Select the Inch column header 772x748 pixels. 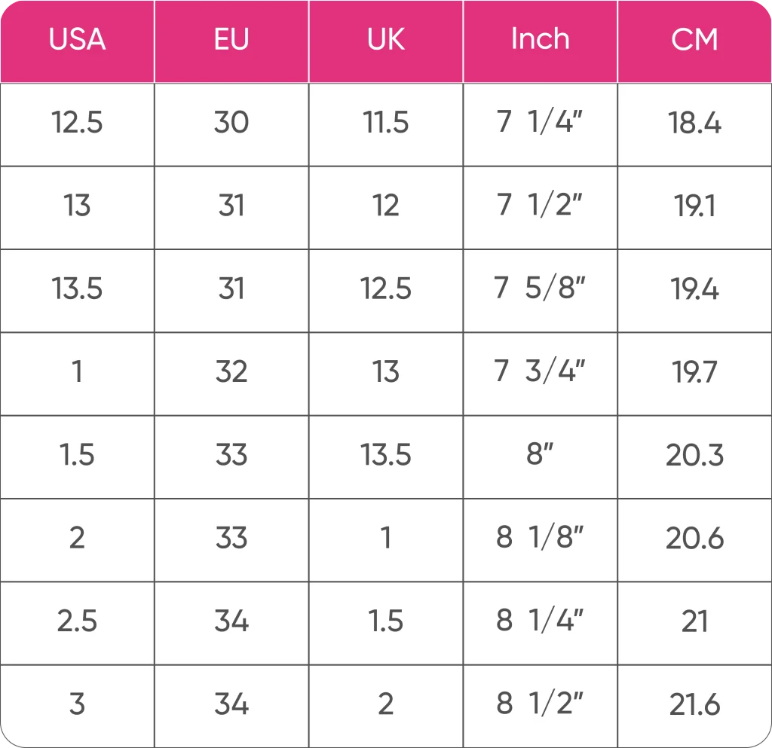540,40
